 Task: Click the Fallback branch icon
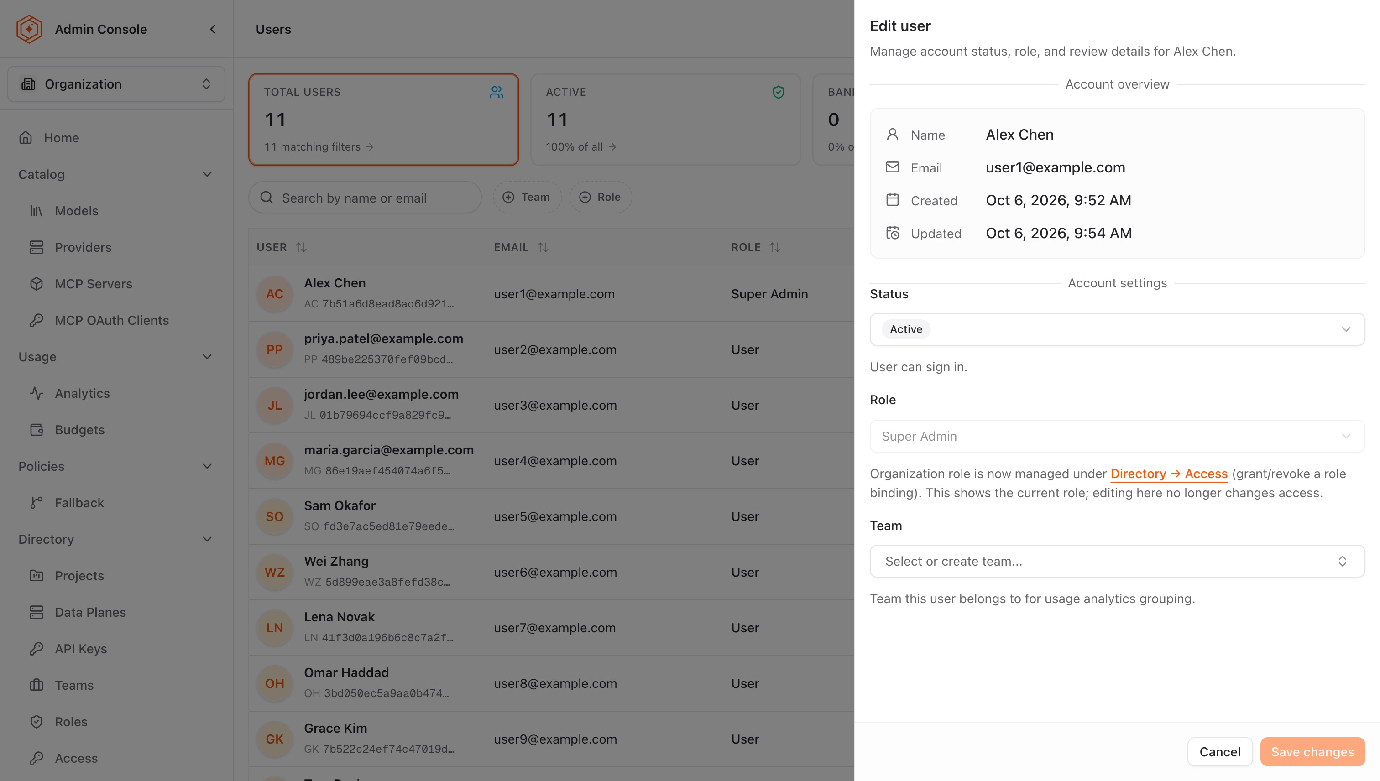(36, 503)
